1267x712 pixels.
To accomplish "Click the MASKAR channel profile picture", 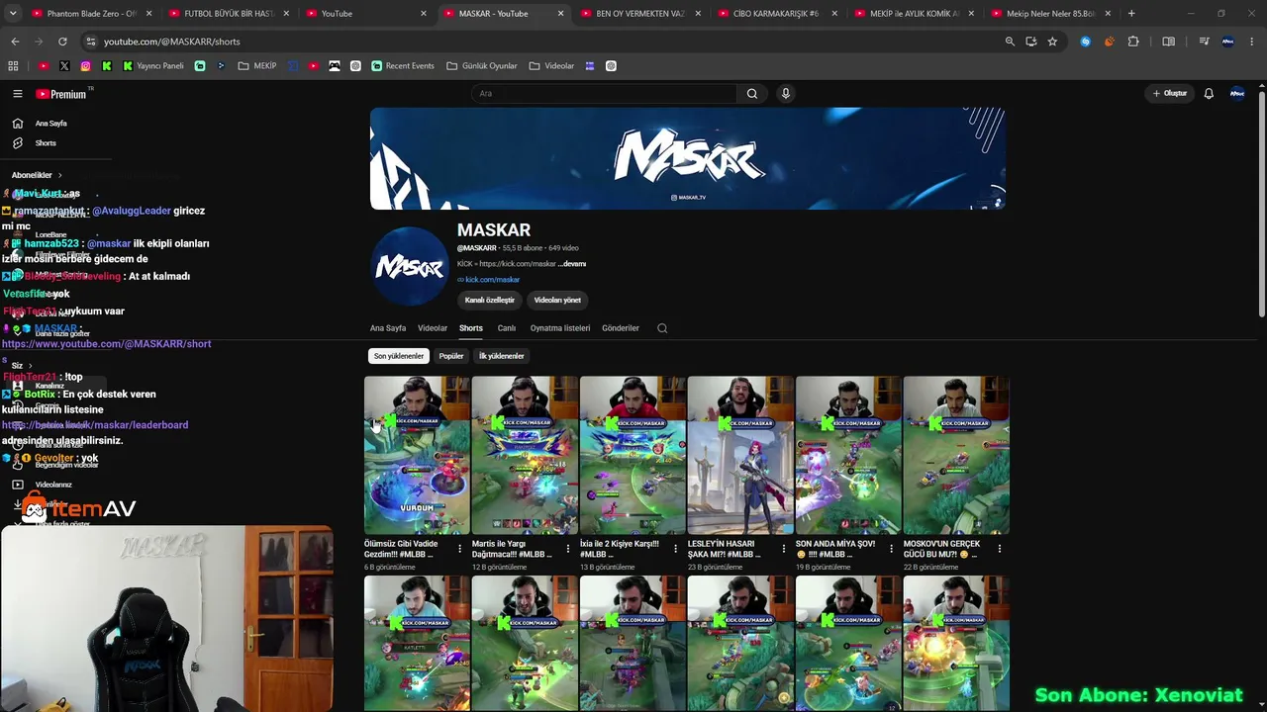I will pyautogui.click(x=410, y=267).
